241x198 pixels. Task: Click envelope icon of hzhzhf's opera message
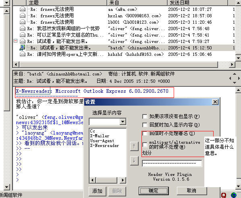pyautogui.click(x=23, y=54)
